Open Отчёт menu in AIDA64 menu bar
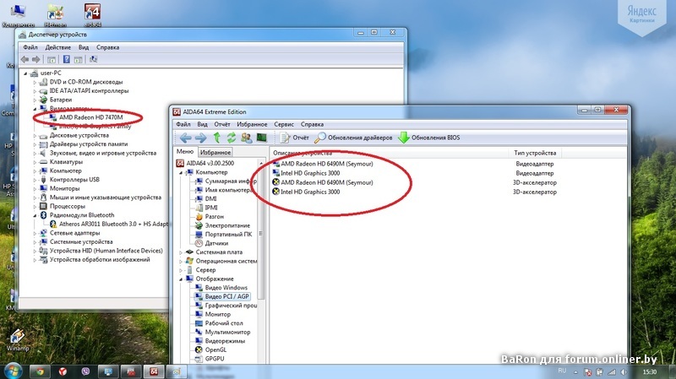Image resolution: width=676 pixels, height=379 pixels. point(222,124)
